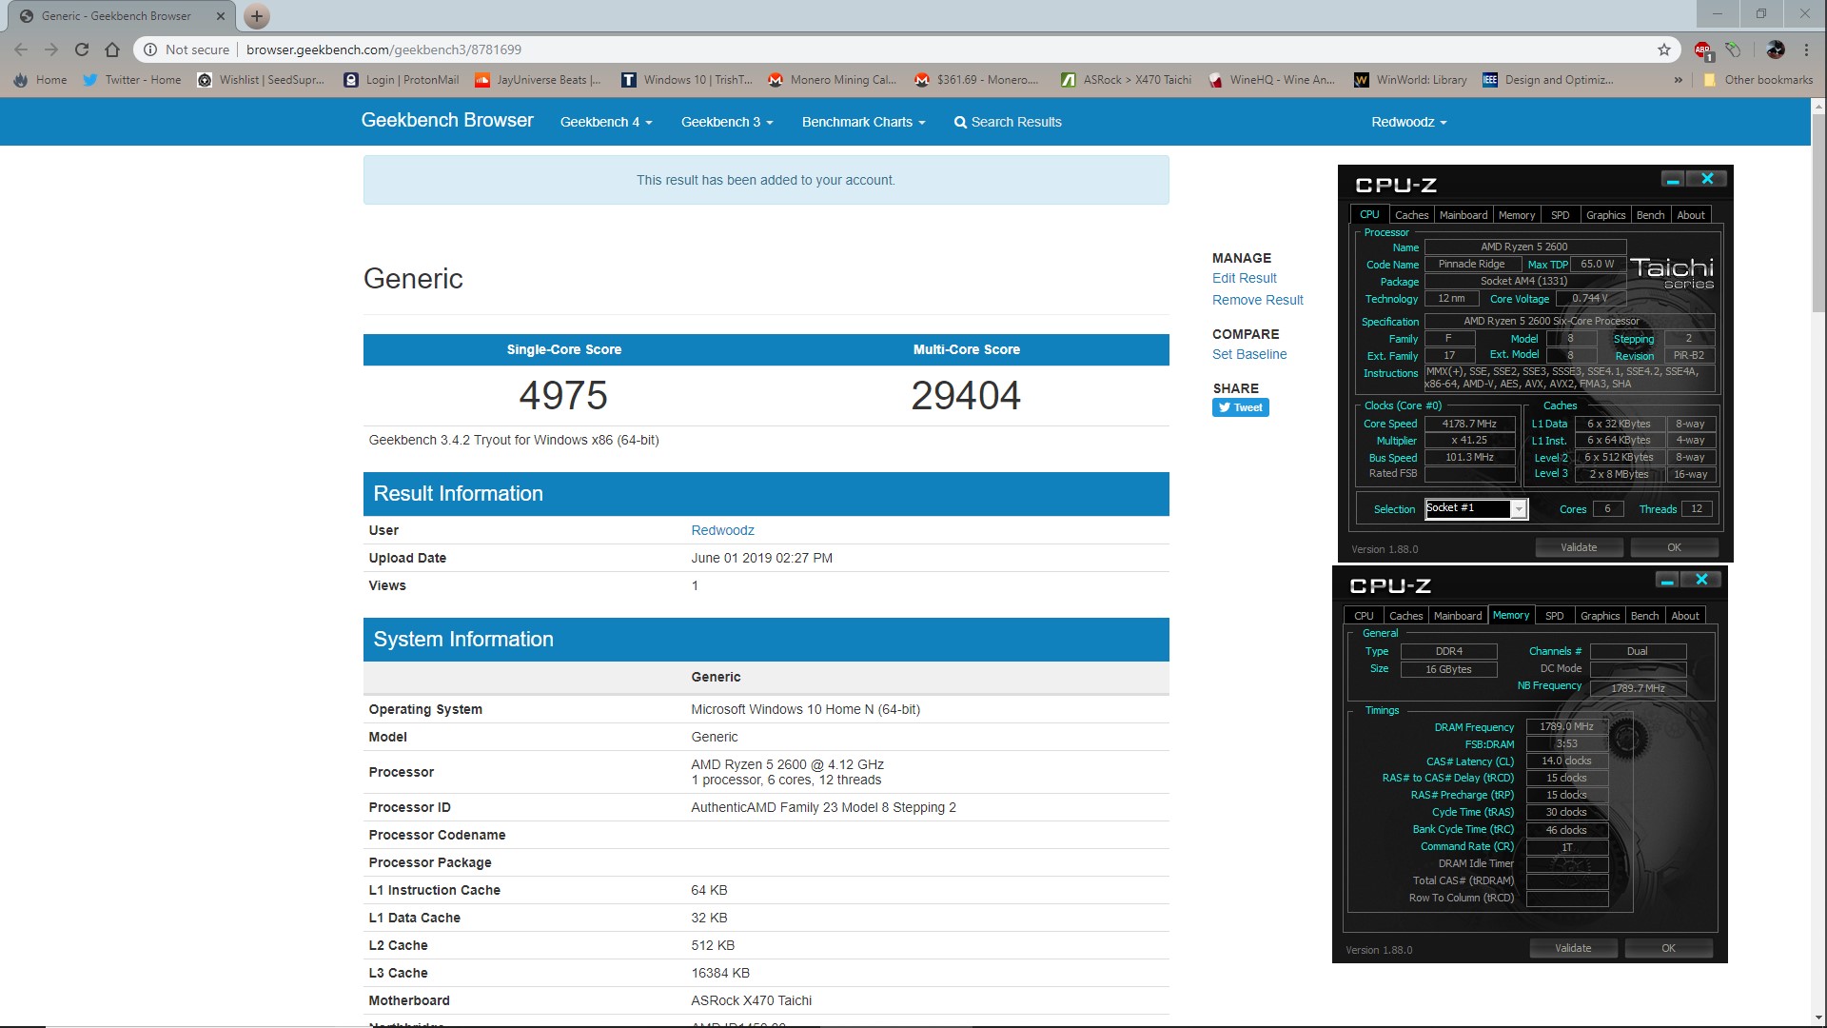Open the Monero Mining Cal bookmark

click(x=832, y=80)
